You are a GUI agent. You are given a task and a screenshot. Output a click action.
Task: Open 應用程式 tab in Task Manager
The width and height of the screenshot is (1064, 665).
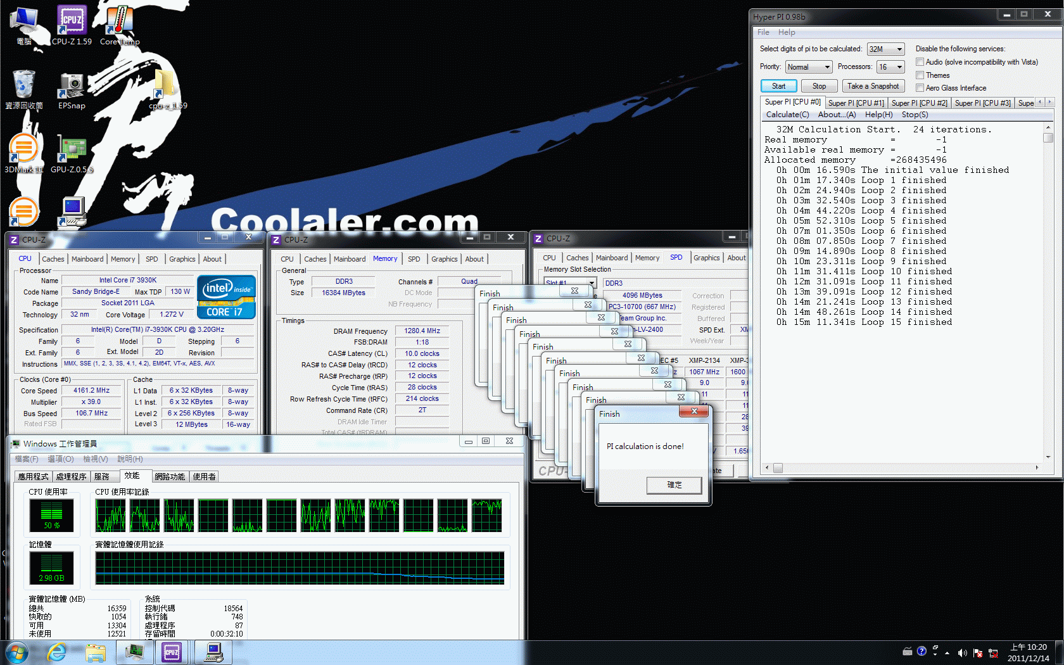pos(34,476)
